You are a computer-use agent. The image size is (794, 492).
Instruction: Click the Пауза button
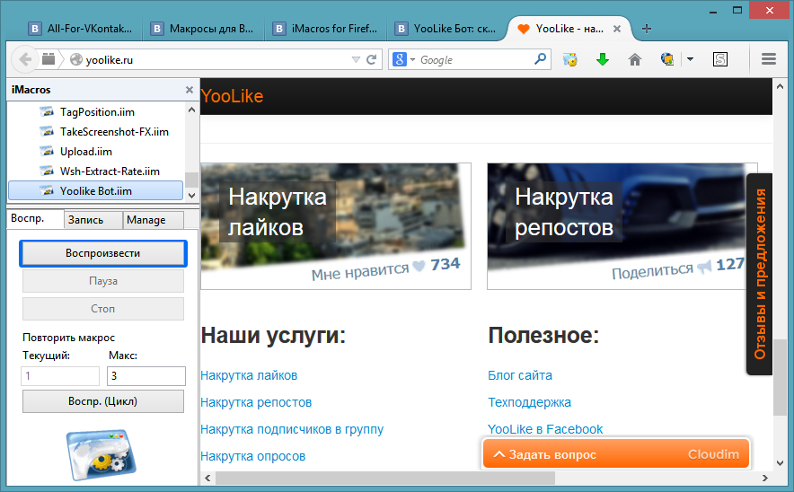(102, 281)
